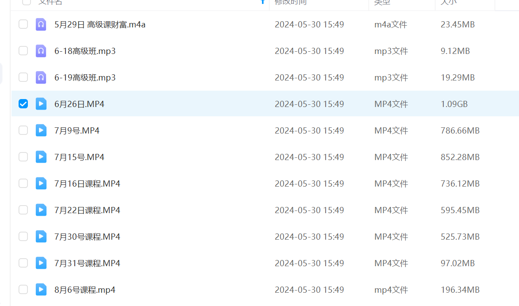
Task: Click the audio icon next to 6-19高级班.mp3
Action: click(41, 77)
